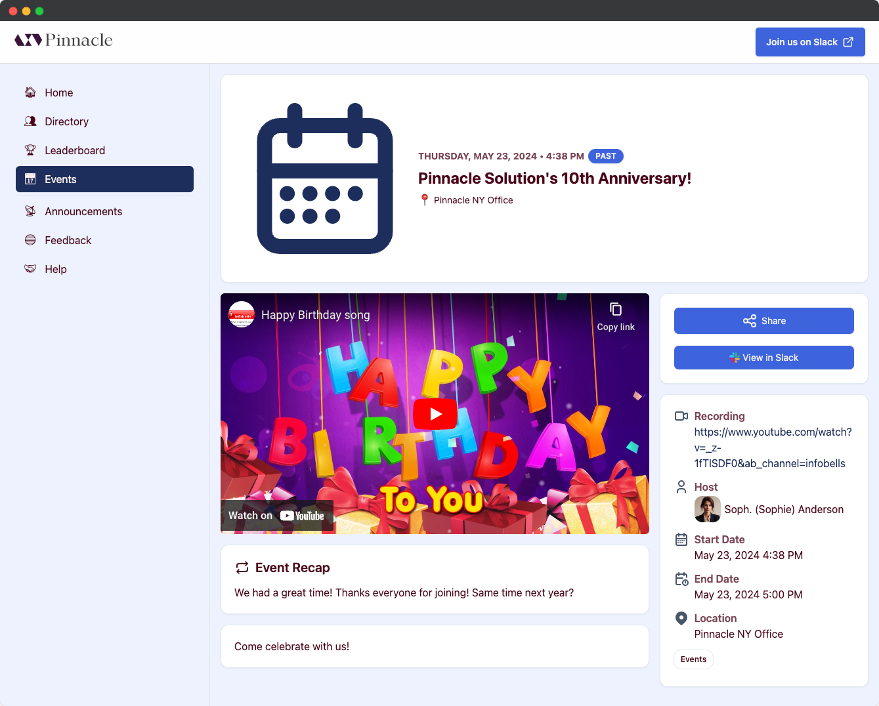Click the Copy link label on video
This screenshot has width=879, height=706.
tap(616, 327)
